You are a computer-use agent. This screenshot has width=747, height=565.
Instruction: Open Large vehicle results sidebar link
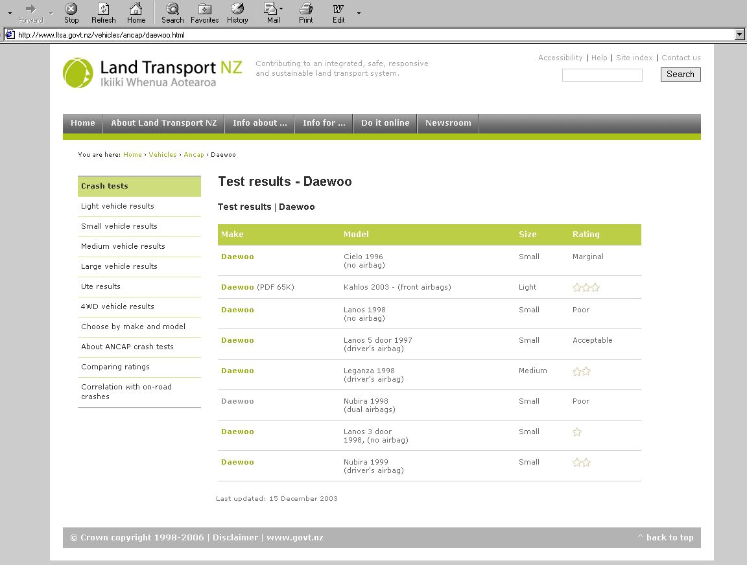click(x=119, y=266)
